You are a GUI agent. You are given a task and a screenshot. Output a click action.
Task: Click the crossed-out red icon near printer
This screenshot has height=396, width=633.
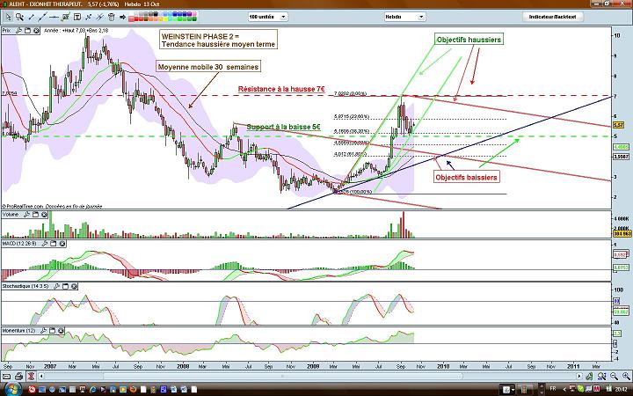(x=31, y=377)
